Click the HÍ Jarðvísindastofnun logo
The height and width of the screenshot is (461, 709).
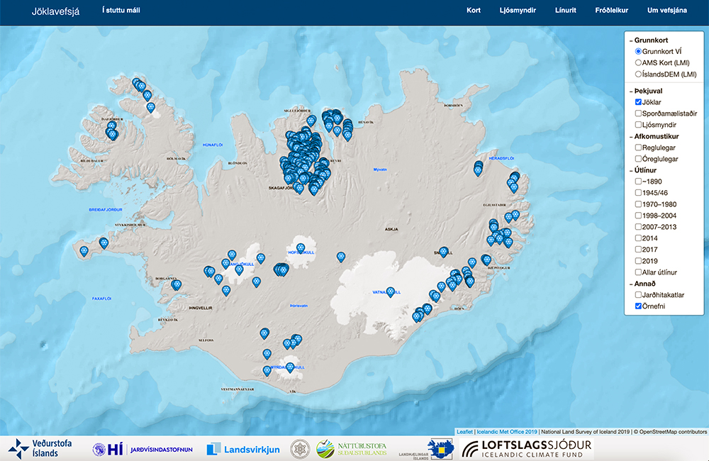point(143,449)
